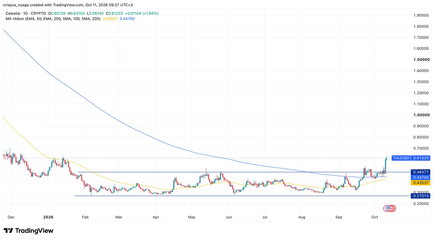This screenshot has width=435, height=240.
Task: Select the Celestia · 1D · CRYPTO symbol title
Action: 26,13
